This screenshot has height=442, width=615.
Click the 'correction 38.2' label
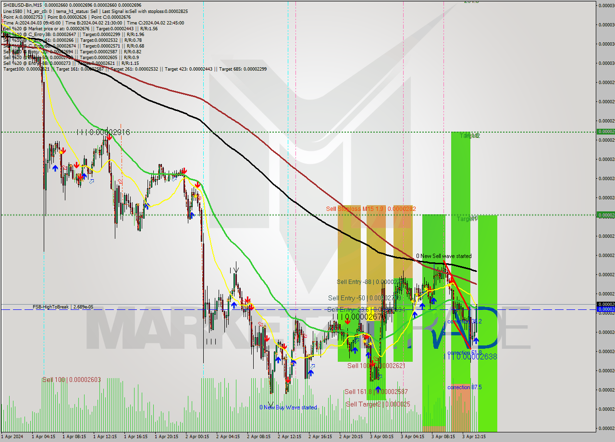click(464, 321)
